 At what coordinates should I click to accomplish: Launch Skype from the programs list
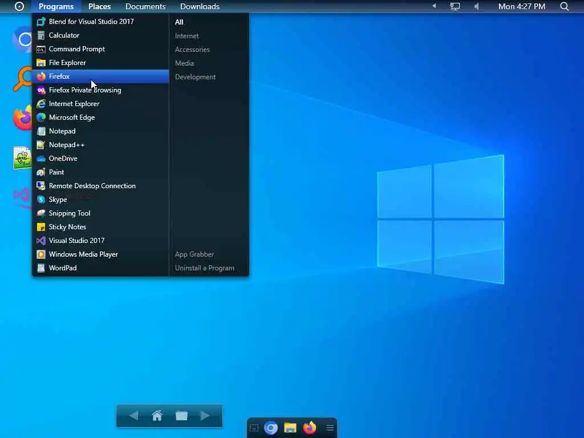[x=100, y=200]
